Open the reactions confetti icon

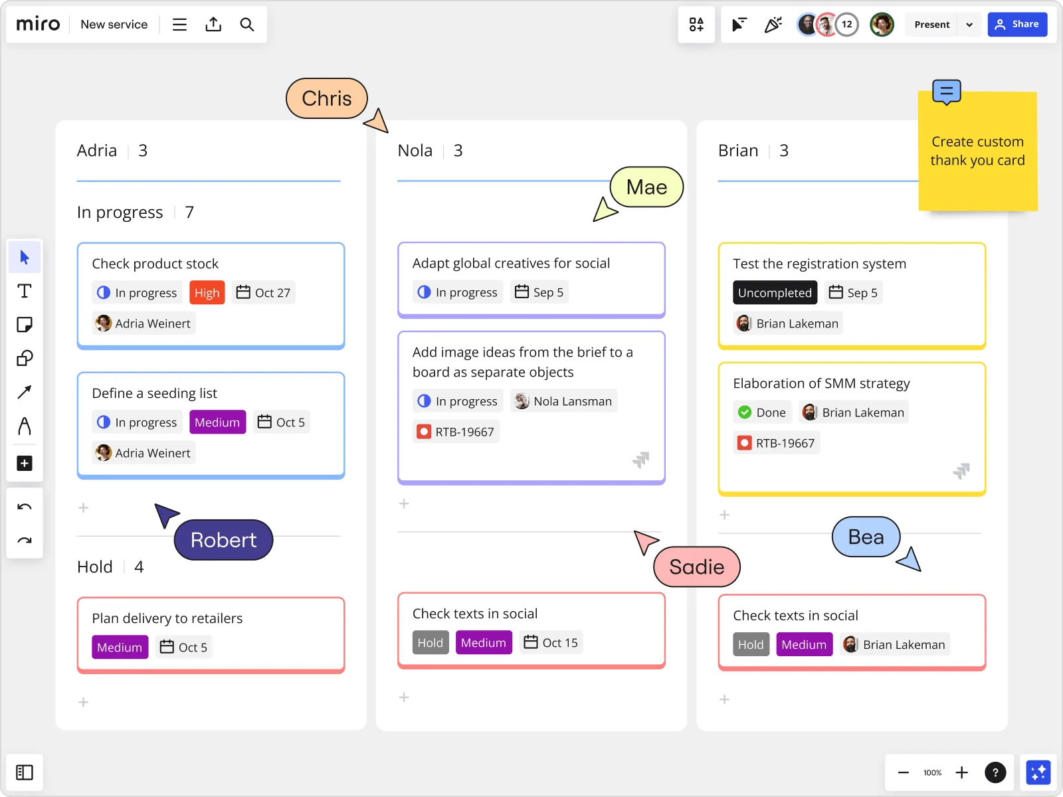pyautogui.click(x=773, y=25)
